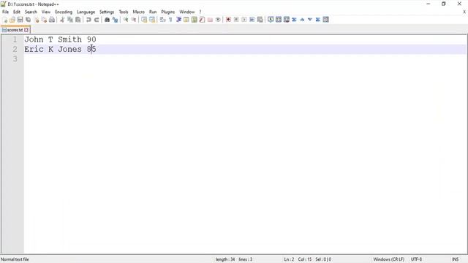Toggle show all characters pilcrow icon
The width and height of the screenshot is (468, 263).
[170, 20]
